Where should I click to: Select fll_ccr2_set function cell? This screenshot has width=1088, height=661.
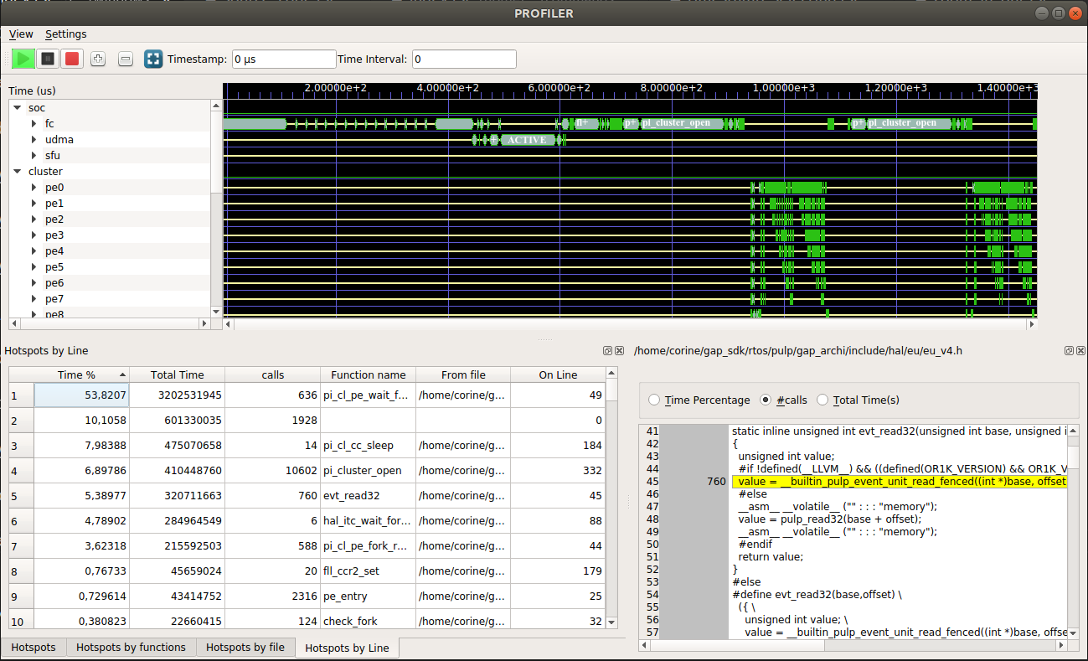pyautogui.click(x=369, y=571)
